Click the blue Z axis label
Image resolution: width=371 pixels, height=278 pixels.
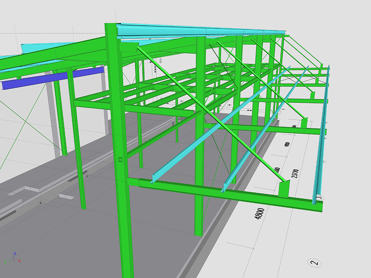coord(15,254)
